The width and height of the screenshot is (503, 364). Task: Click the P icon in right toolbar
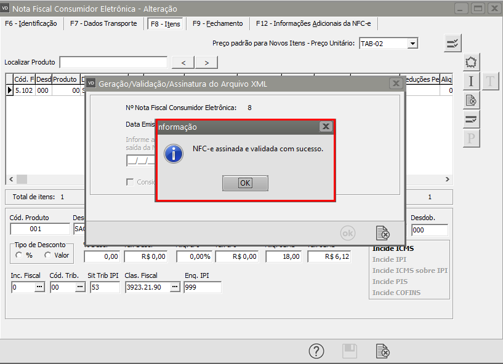[471, 139]
